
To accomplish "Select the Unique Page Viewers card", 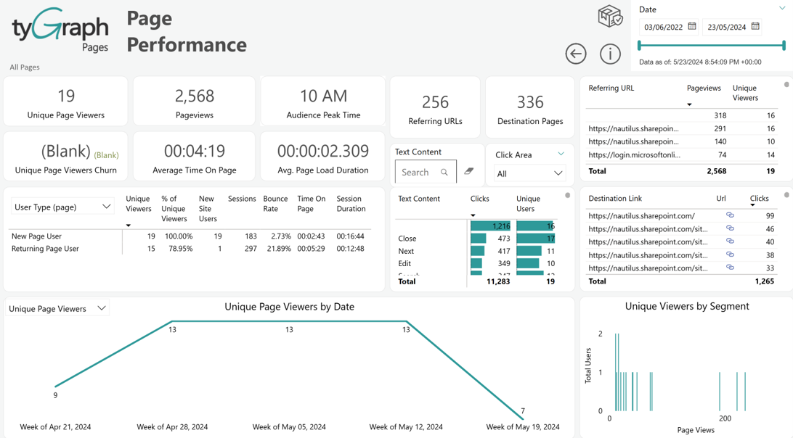I will point(66,101).
